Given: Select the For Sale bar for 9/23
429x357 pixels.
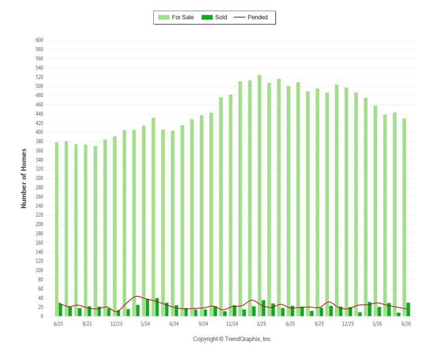Looking at the screenshot, I should tap(85, 231).
